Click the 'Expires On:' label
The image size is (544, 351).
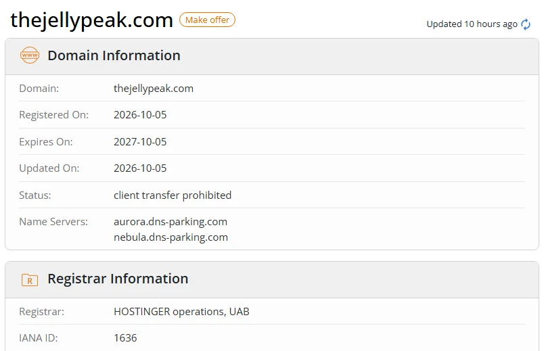(x=46, y=142)
